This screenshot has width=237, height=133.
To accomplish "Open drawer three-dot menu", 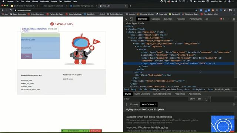I will 126,104.
